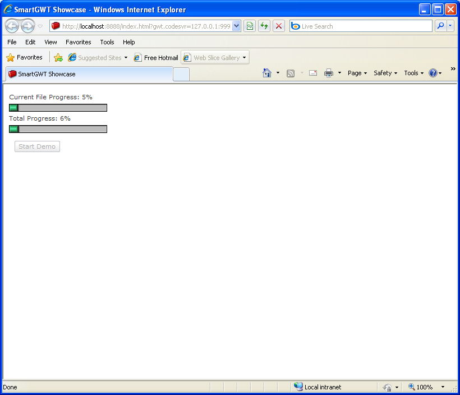
Task: Show more command bar items chevron
Action: point(453,68)
